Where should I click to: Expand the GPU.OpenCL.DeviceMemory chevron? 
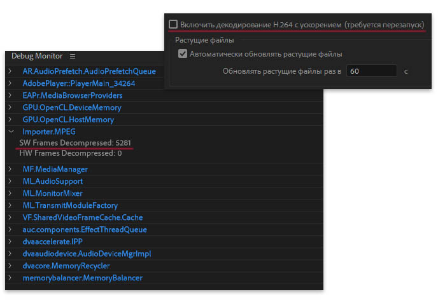click(10, 107)
